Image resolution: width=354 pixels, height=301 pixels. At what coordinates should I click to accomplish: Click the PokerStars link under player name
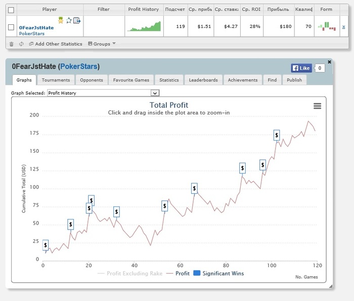pyautogui.click(x=31, y=34)
